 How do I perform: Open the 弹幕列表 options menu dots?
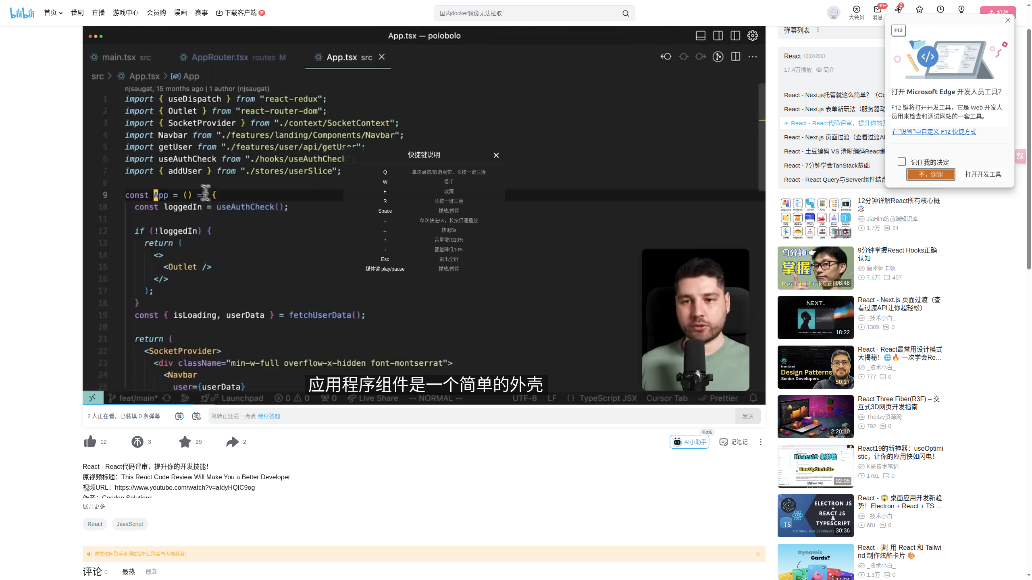pos(818,30)
